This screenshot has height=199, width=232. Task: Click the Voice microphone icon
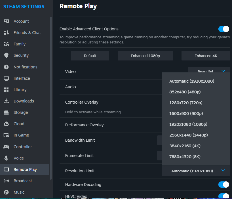6,158
